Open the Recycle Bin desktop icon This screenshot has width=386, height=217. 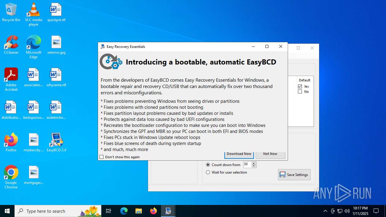click(x=11, y=13)
